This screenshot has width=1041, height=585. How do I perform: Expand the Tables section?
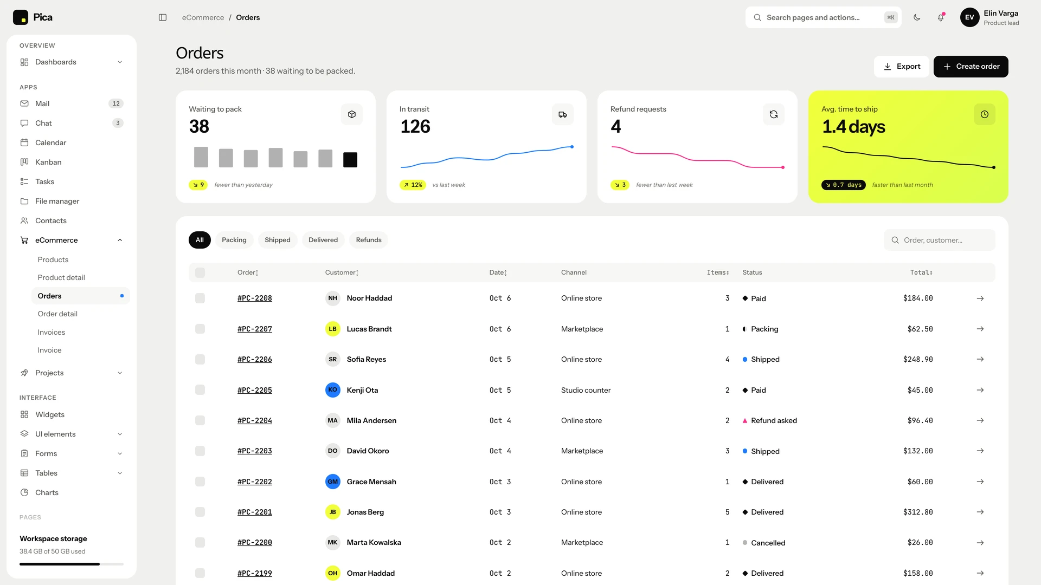pos(72,473)
